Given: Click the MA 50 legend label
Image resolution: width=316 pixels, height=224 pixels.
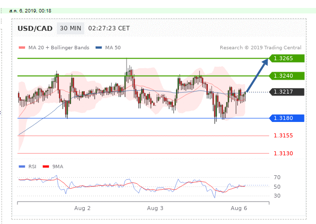Looking at the screenshot, I should [113, 48].
